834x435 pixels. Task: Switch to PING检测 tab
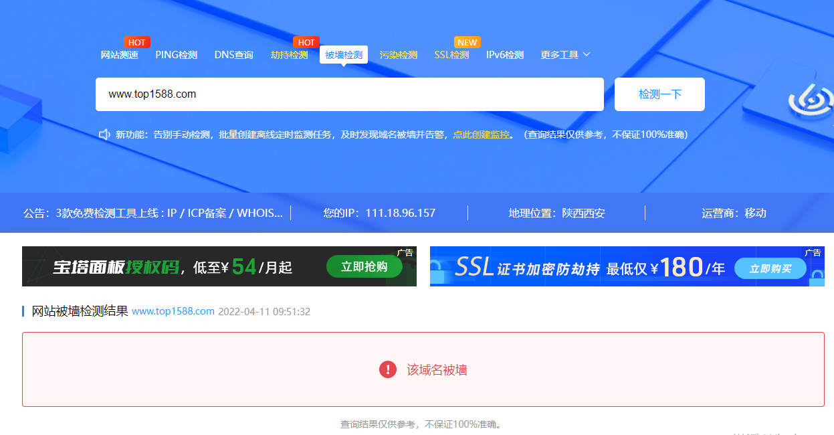pyautogui.click(x=177, y=55)
